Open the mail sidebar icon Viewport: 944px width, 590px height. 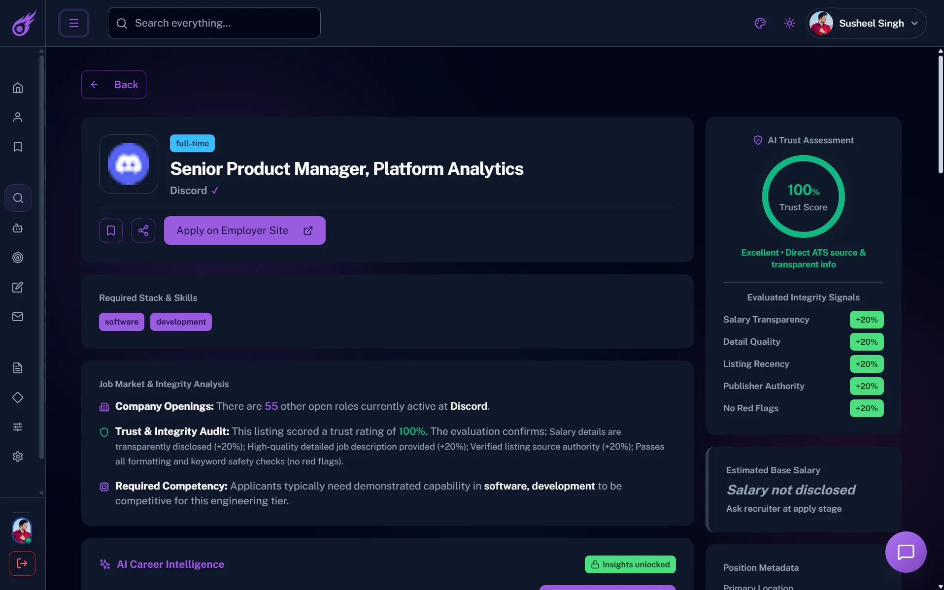(x=18, y=317)
